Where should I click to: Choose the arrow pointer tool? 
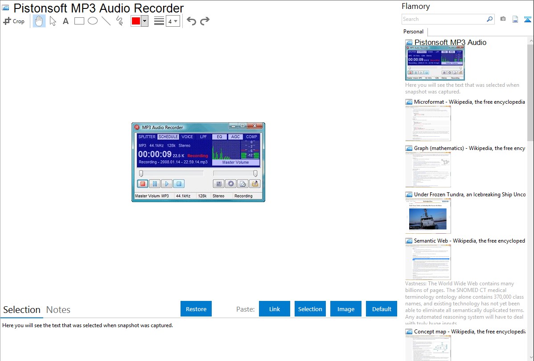pyautogui.click(x=53, y=21)
